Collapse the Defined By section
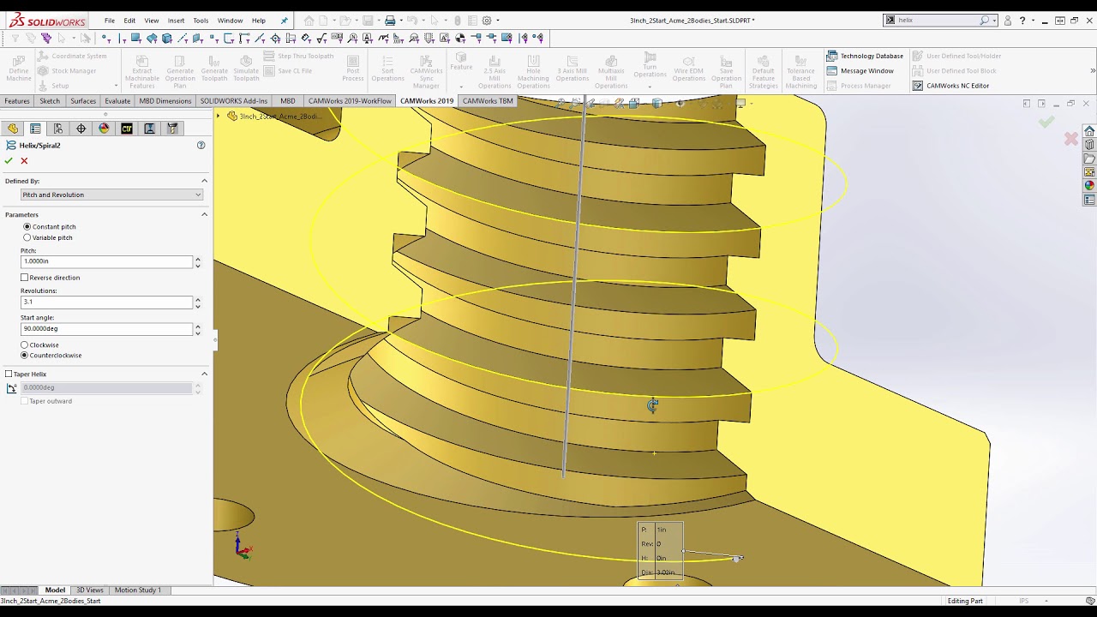 tap(204, 181)
